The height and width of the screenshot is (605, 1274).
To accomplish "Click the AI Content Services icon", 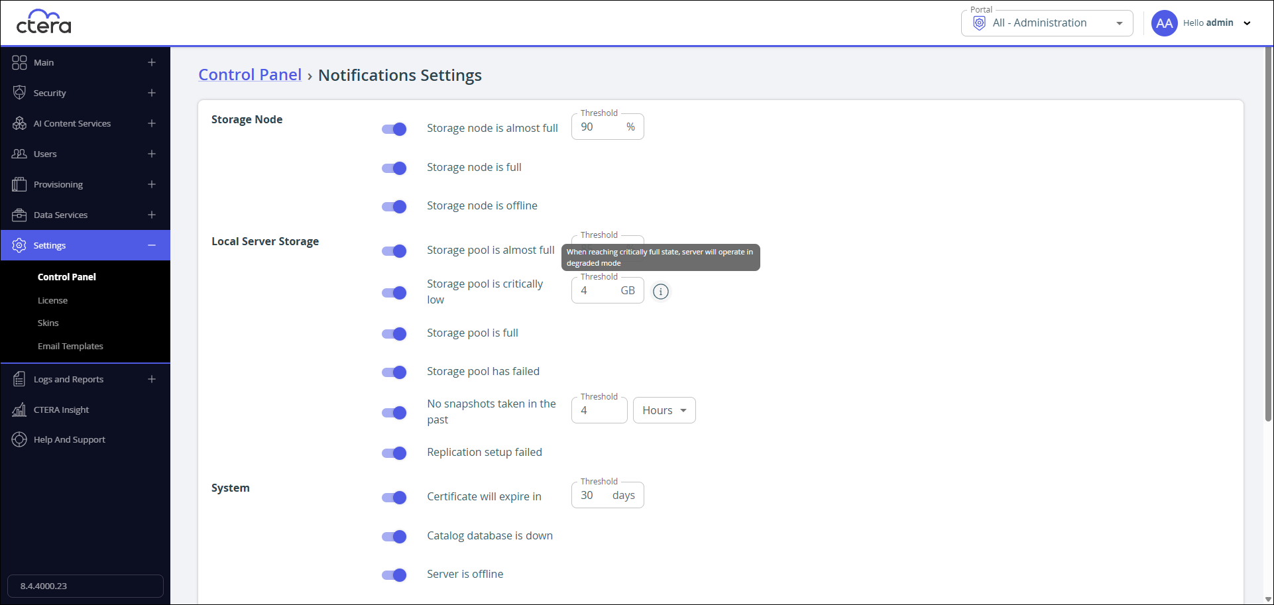I will pos(19,123).
